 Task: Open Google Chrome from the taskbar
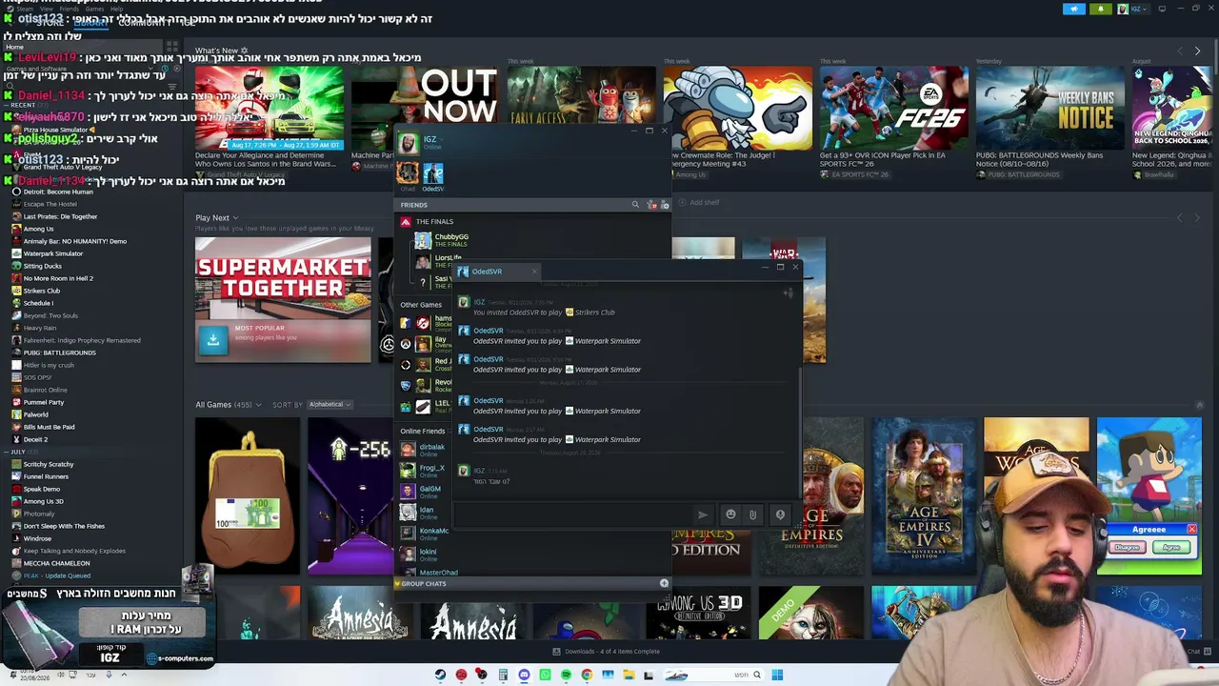coord(587,676)
